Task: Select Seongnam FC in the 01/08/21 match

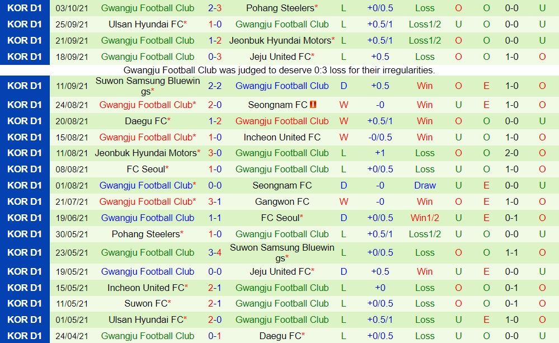Action: tap(282, 185)
